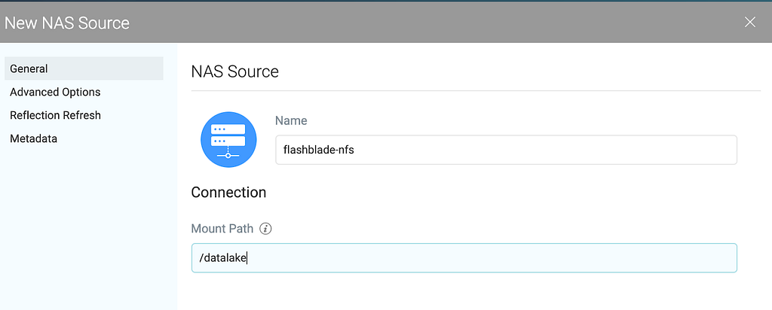Click the divider line below NAS Source heading
Screen dimensions: 772x310
pyautogui.click(x=476, y=90)
